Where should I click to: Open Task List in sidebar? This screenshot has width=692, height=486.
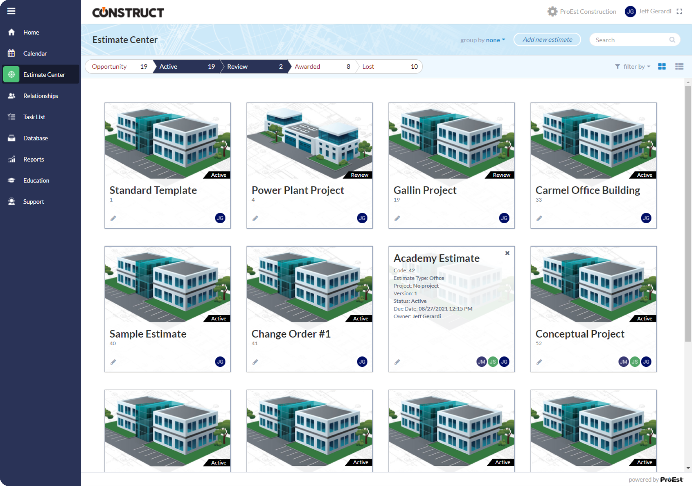click(34, 117)
